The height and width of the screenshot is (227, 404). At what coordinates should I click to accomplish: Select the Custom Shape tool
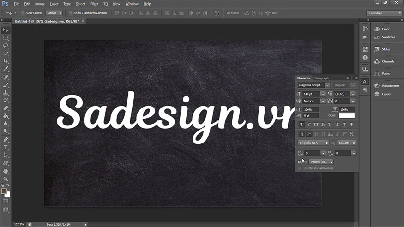point(6,163)
